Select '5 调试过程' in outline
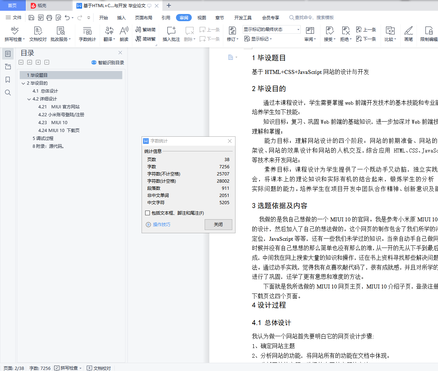 (43, 138)
